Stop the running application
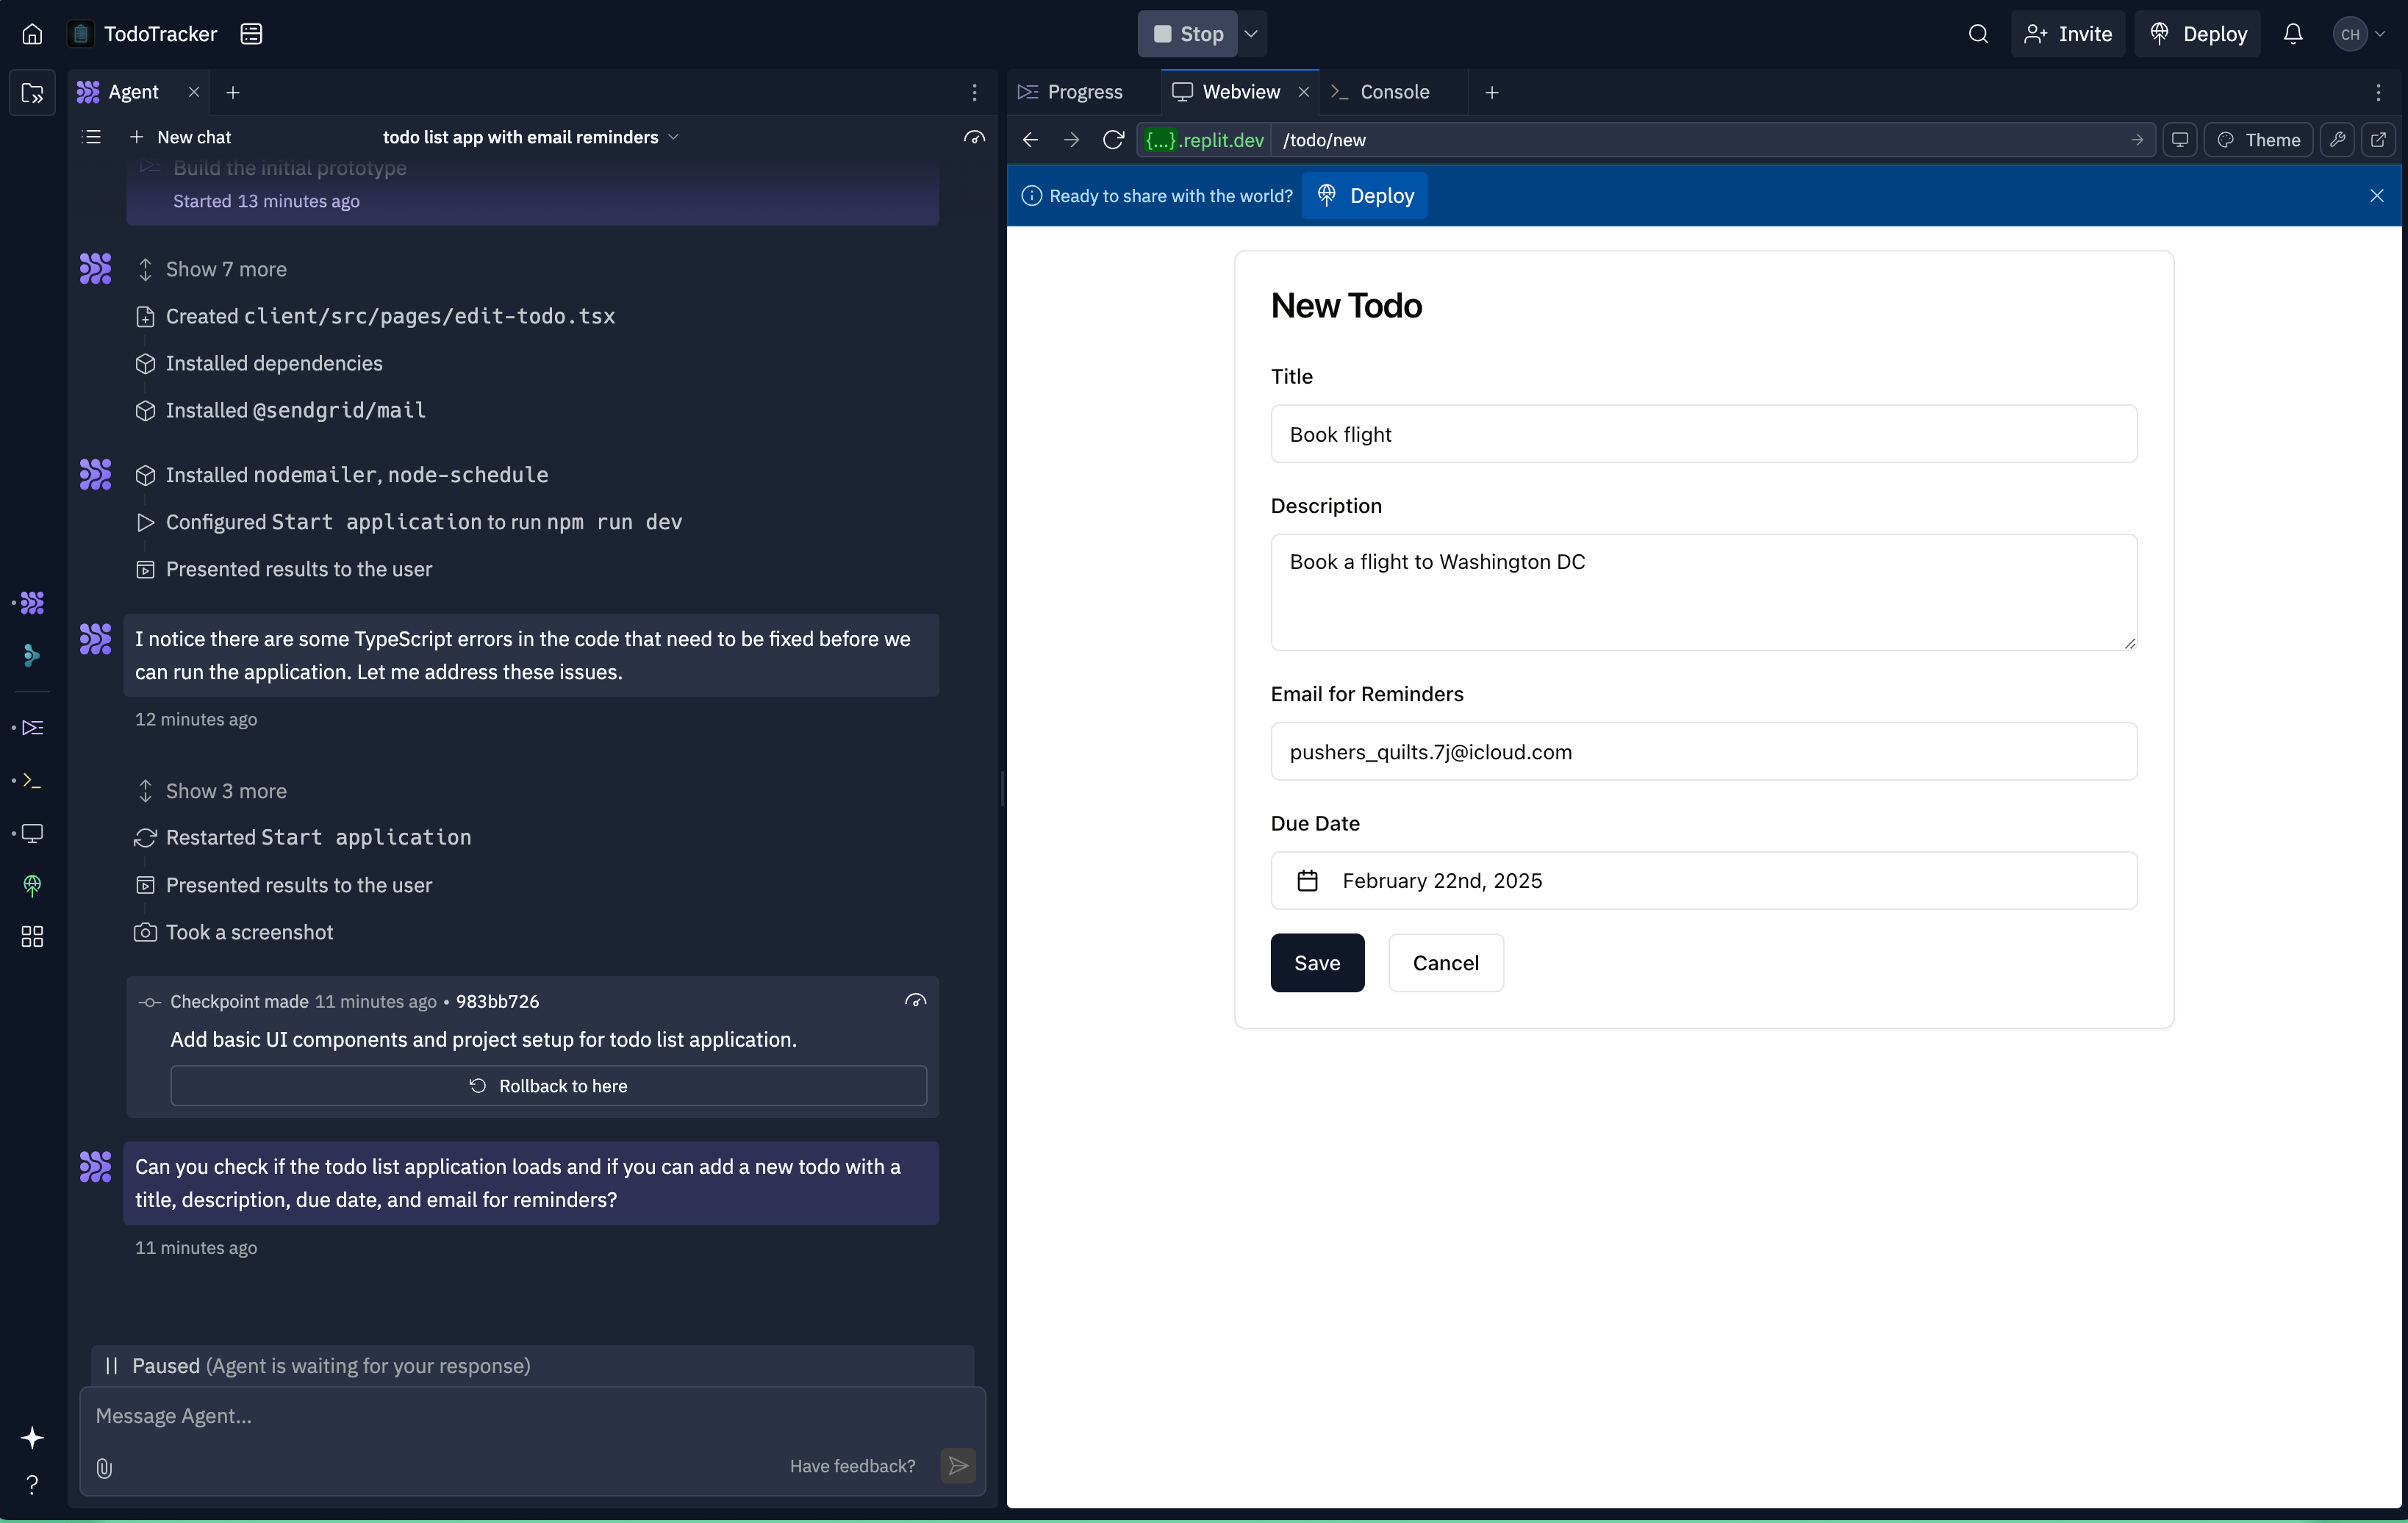The image size is (2408, 1523). [x=1188, y=34]
